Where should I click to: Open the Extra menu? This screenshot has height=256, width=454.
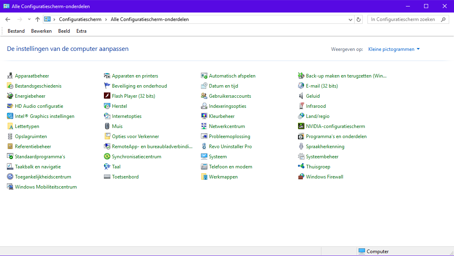81,31
